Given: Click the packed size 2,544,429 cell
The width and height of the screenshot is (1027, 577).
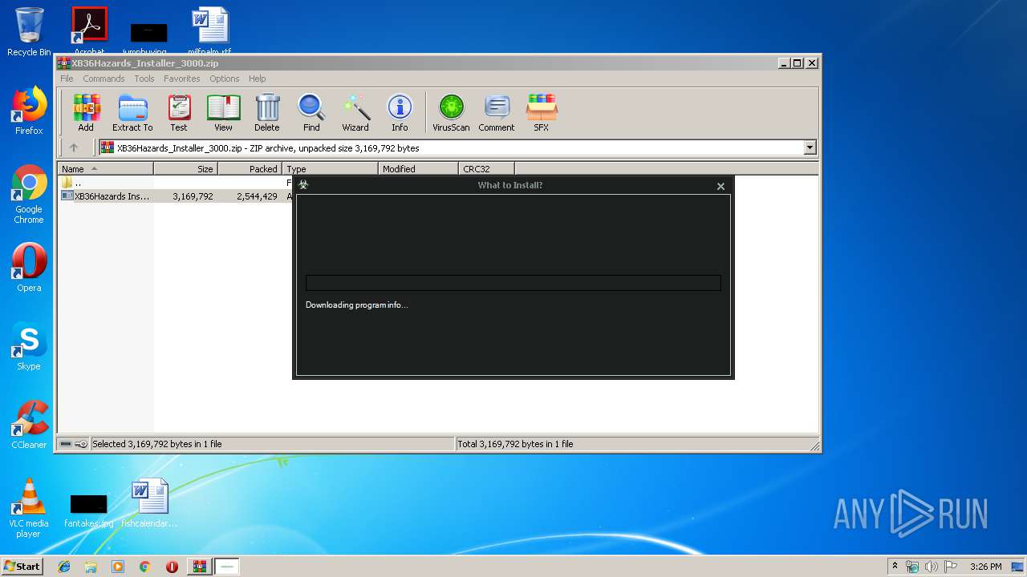Looking at the screenshot, I should pyautogui.click(x=257, y=196).
